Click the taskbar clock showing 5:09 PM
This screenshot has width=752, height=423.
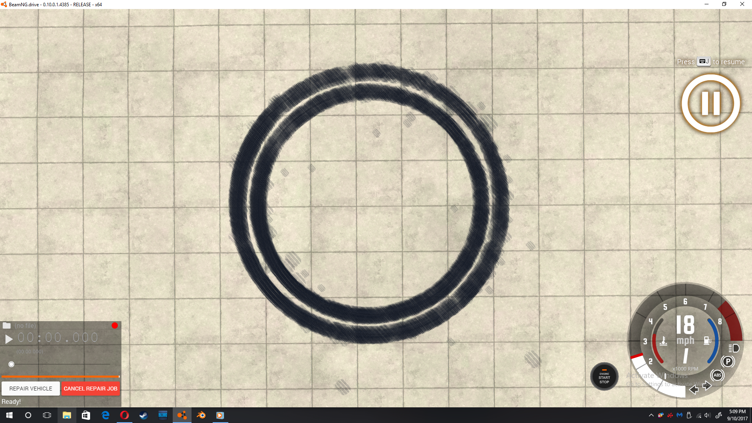pos(738,415)
